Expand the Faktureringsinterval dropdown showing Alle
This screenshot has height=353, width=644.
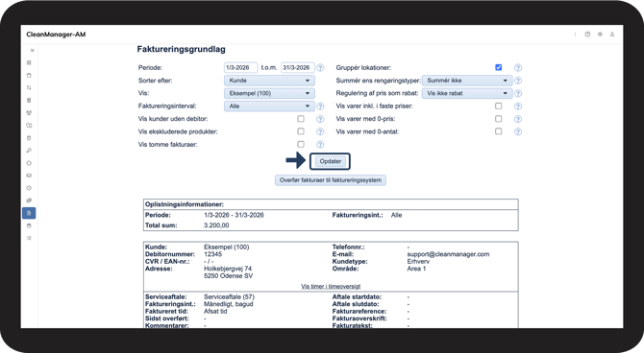coord(269,106)
